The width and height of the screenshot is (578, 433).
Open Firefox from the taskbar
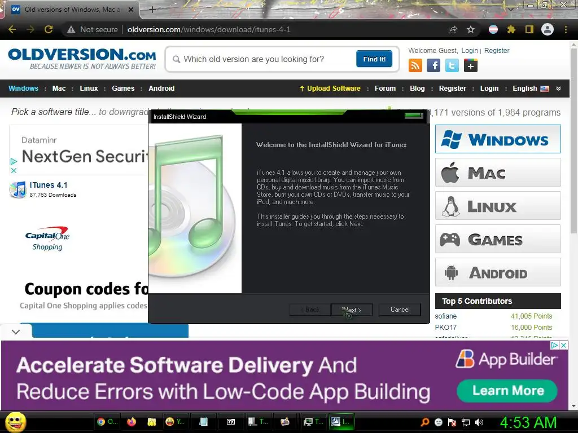coord(132,422)
